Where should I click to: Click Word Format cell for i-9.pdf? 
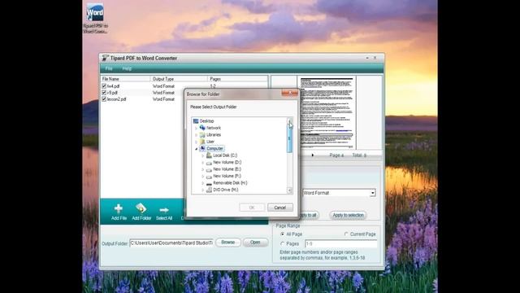pos(163,93)
